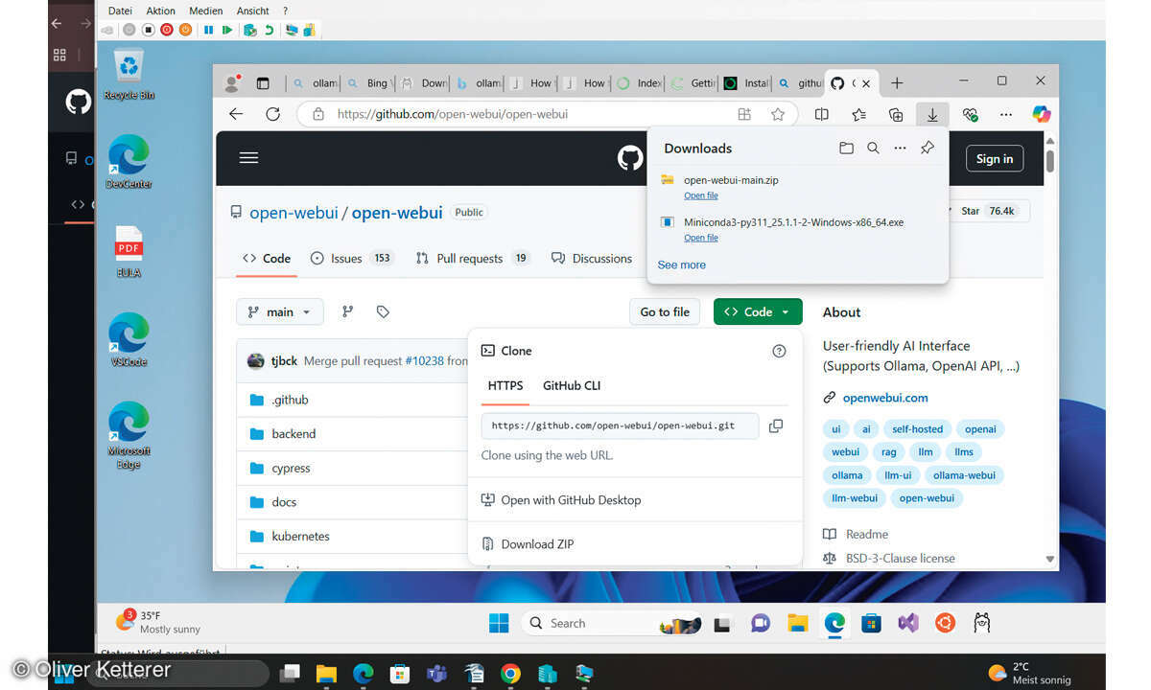
Task: Switch to GitHub CLI tab
Action: point(572,385)
